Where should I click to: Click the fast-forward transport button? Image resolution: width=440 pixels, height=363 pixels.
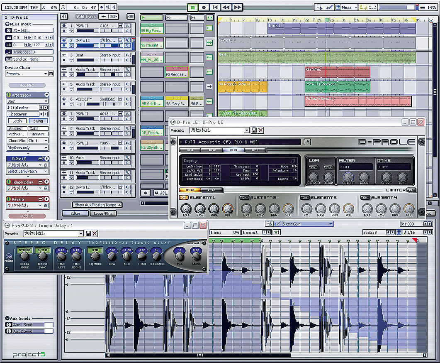(237, 7)
